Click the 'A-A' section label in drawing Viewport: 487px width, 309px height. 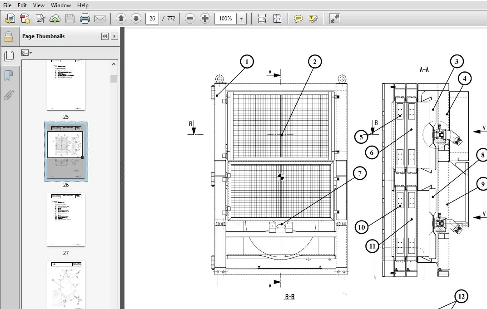tap(424, 69)
